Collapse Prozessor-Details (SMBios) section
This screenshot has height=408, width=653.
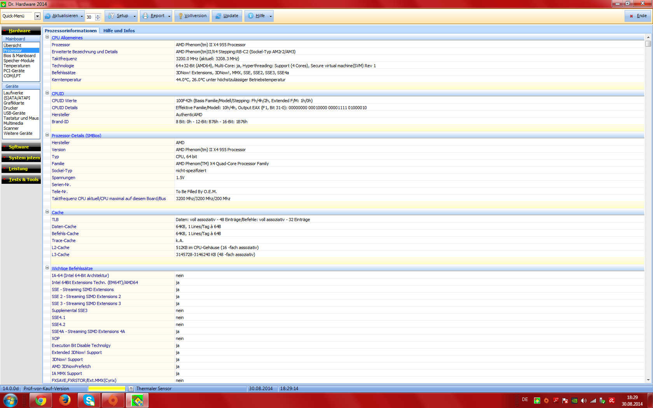pos(47,135)
